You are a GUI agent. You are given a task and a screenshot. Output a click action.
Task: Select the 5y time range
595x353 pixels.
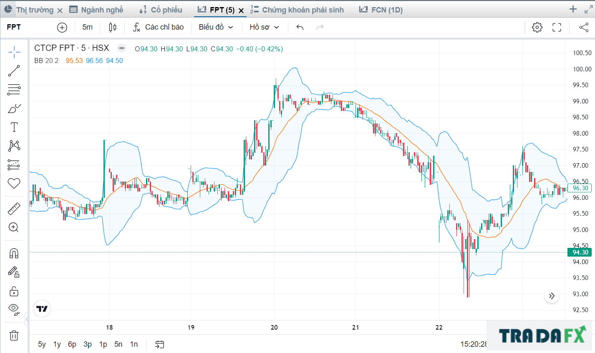(x=42, y=344)
